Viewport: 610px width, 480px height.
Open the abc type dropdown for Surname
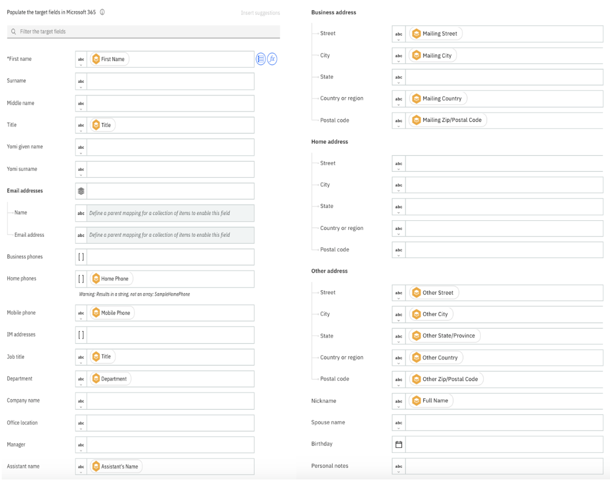(x=81, y=82)
